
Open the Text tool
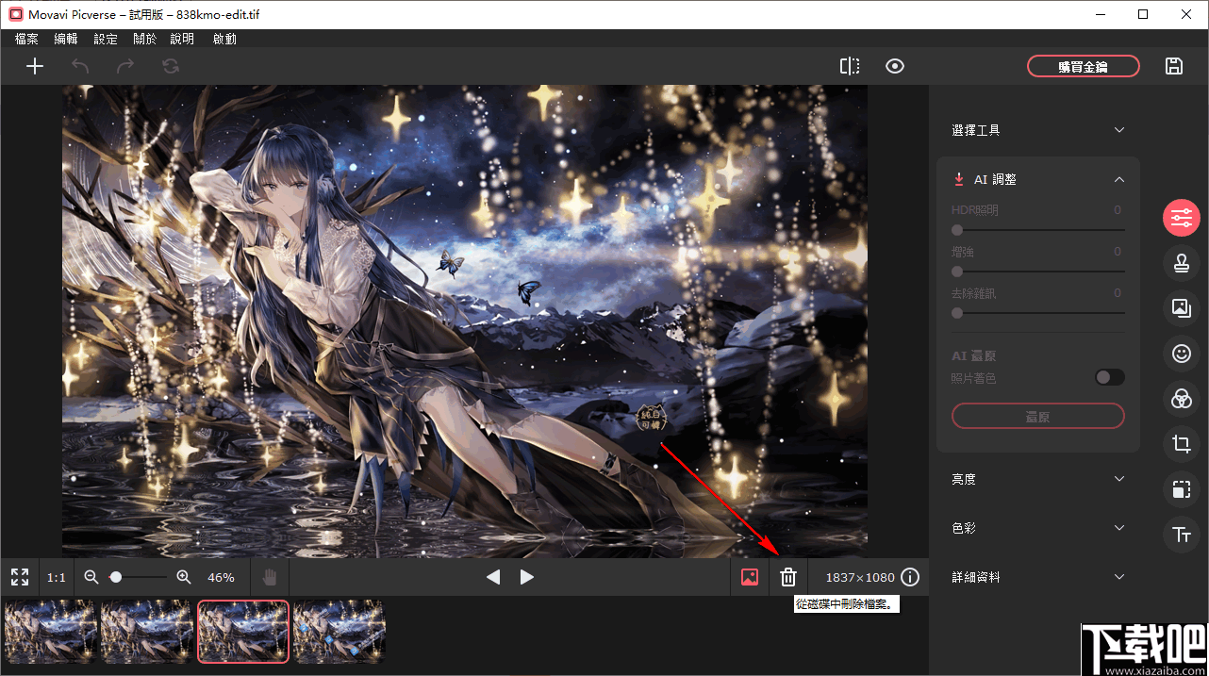[1181, 535]
